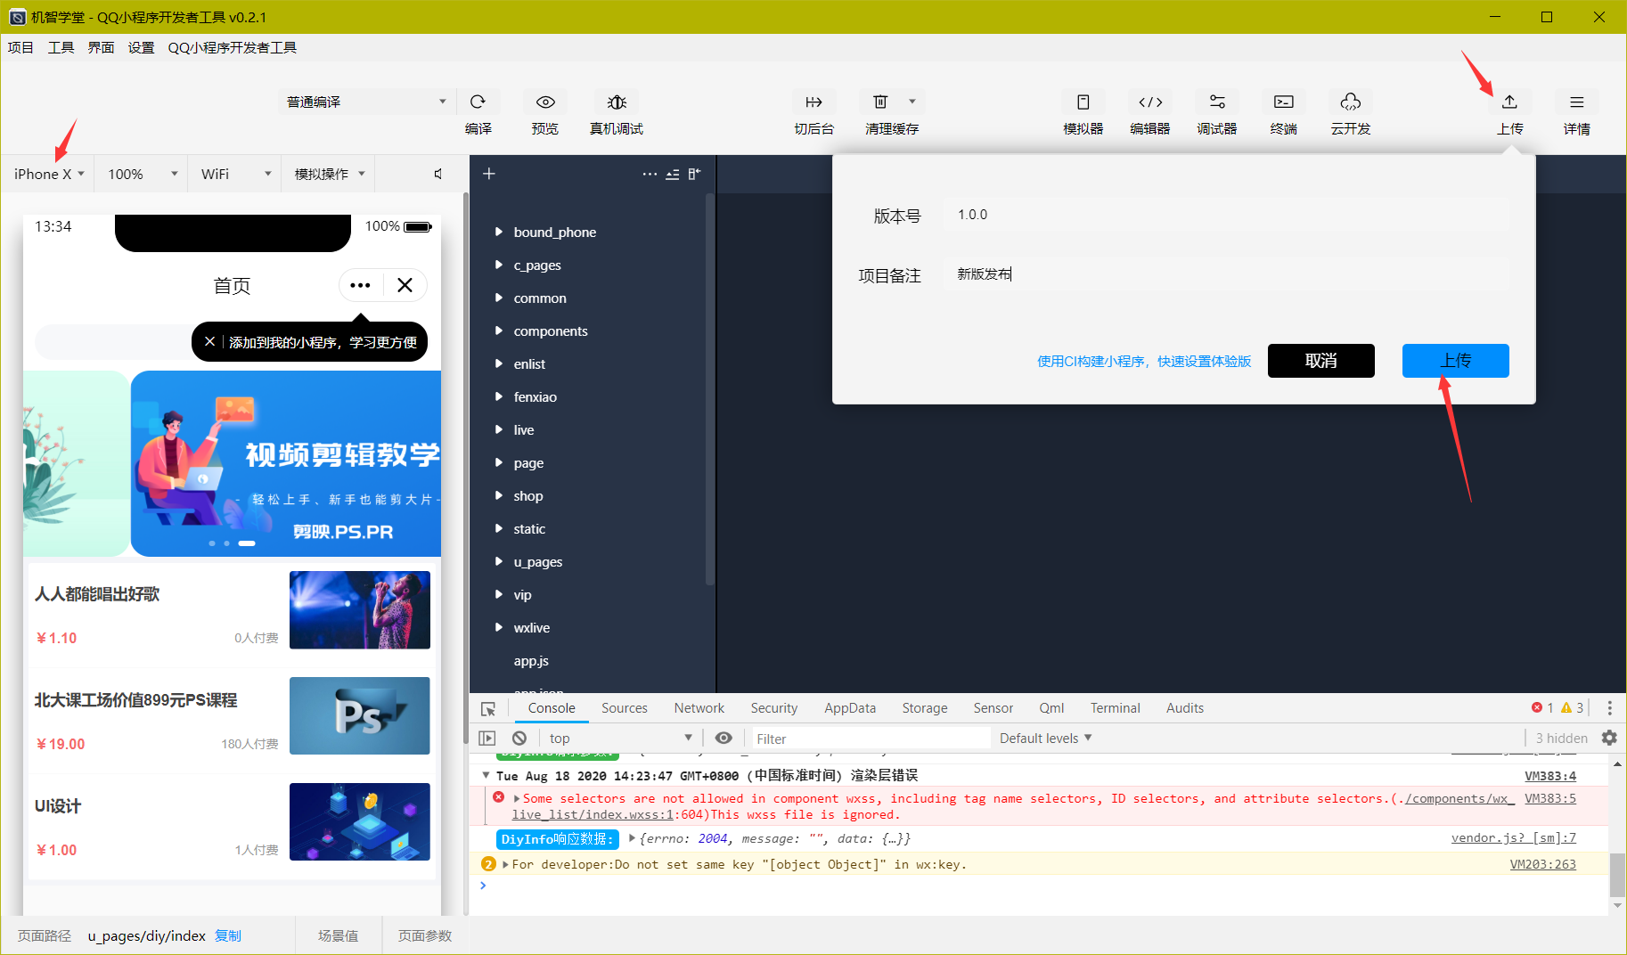
Task: Toggle the 编辑器 editor panel
Action: [1150, 102]
